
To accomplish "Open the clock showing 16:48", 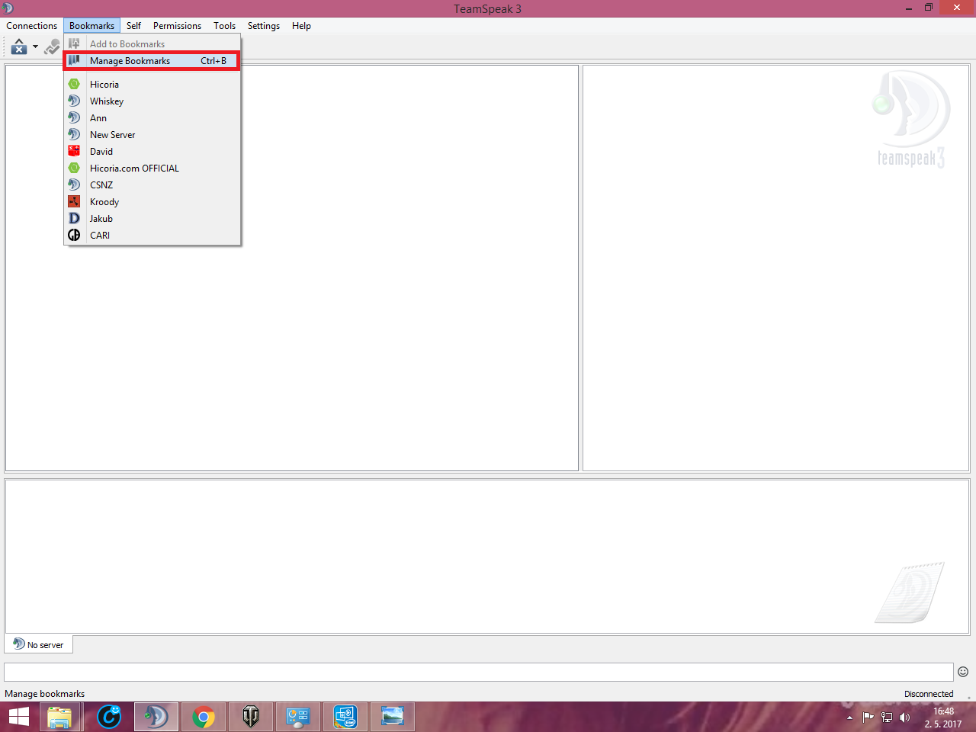I will click(x=943, y=717).
